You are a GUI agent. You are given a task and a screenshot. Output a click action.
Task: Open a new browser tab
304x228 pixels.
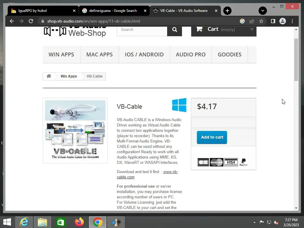227,11
